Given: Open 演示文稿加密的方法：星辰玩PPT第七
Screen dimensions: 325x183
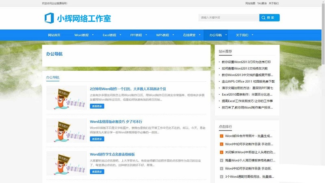Looking at the screenshot, I should pos(247,88).
